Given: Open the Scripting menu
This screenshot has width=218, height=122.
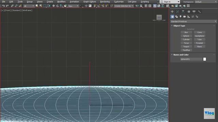Looking at the screenshot, I should 145,2.
